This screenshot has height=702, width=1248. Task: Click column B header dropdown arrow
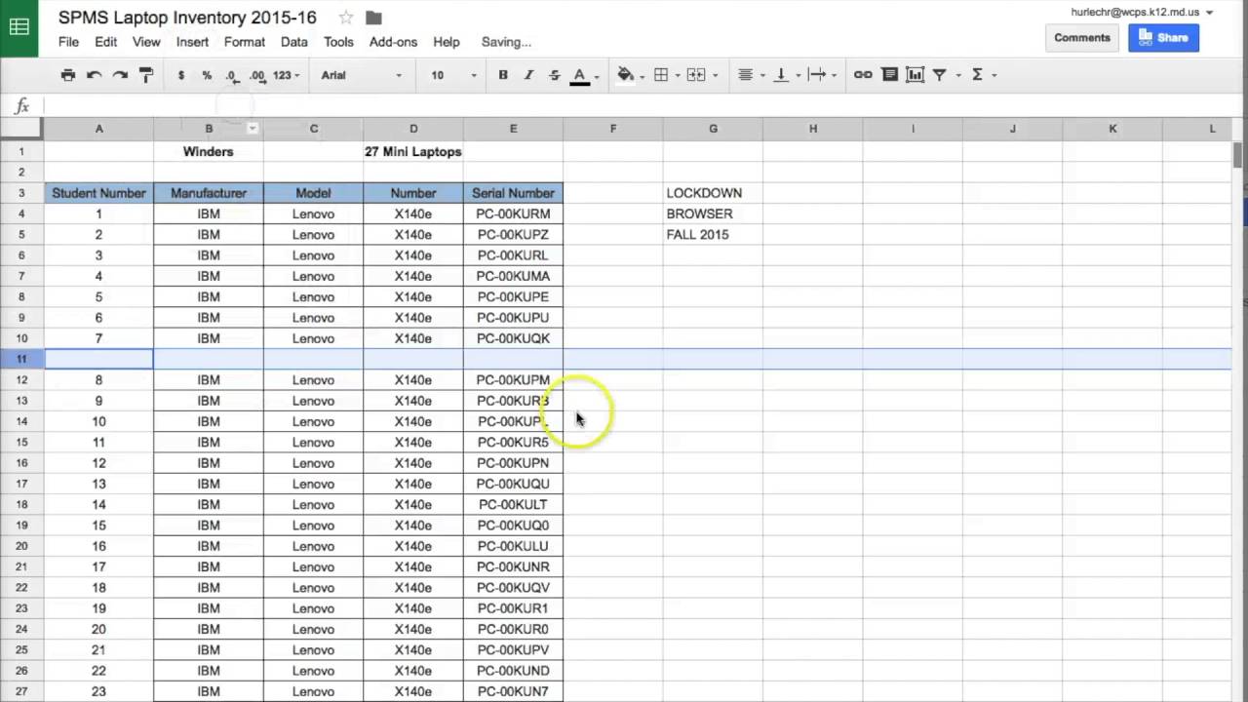(x=253, y=129)
